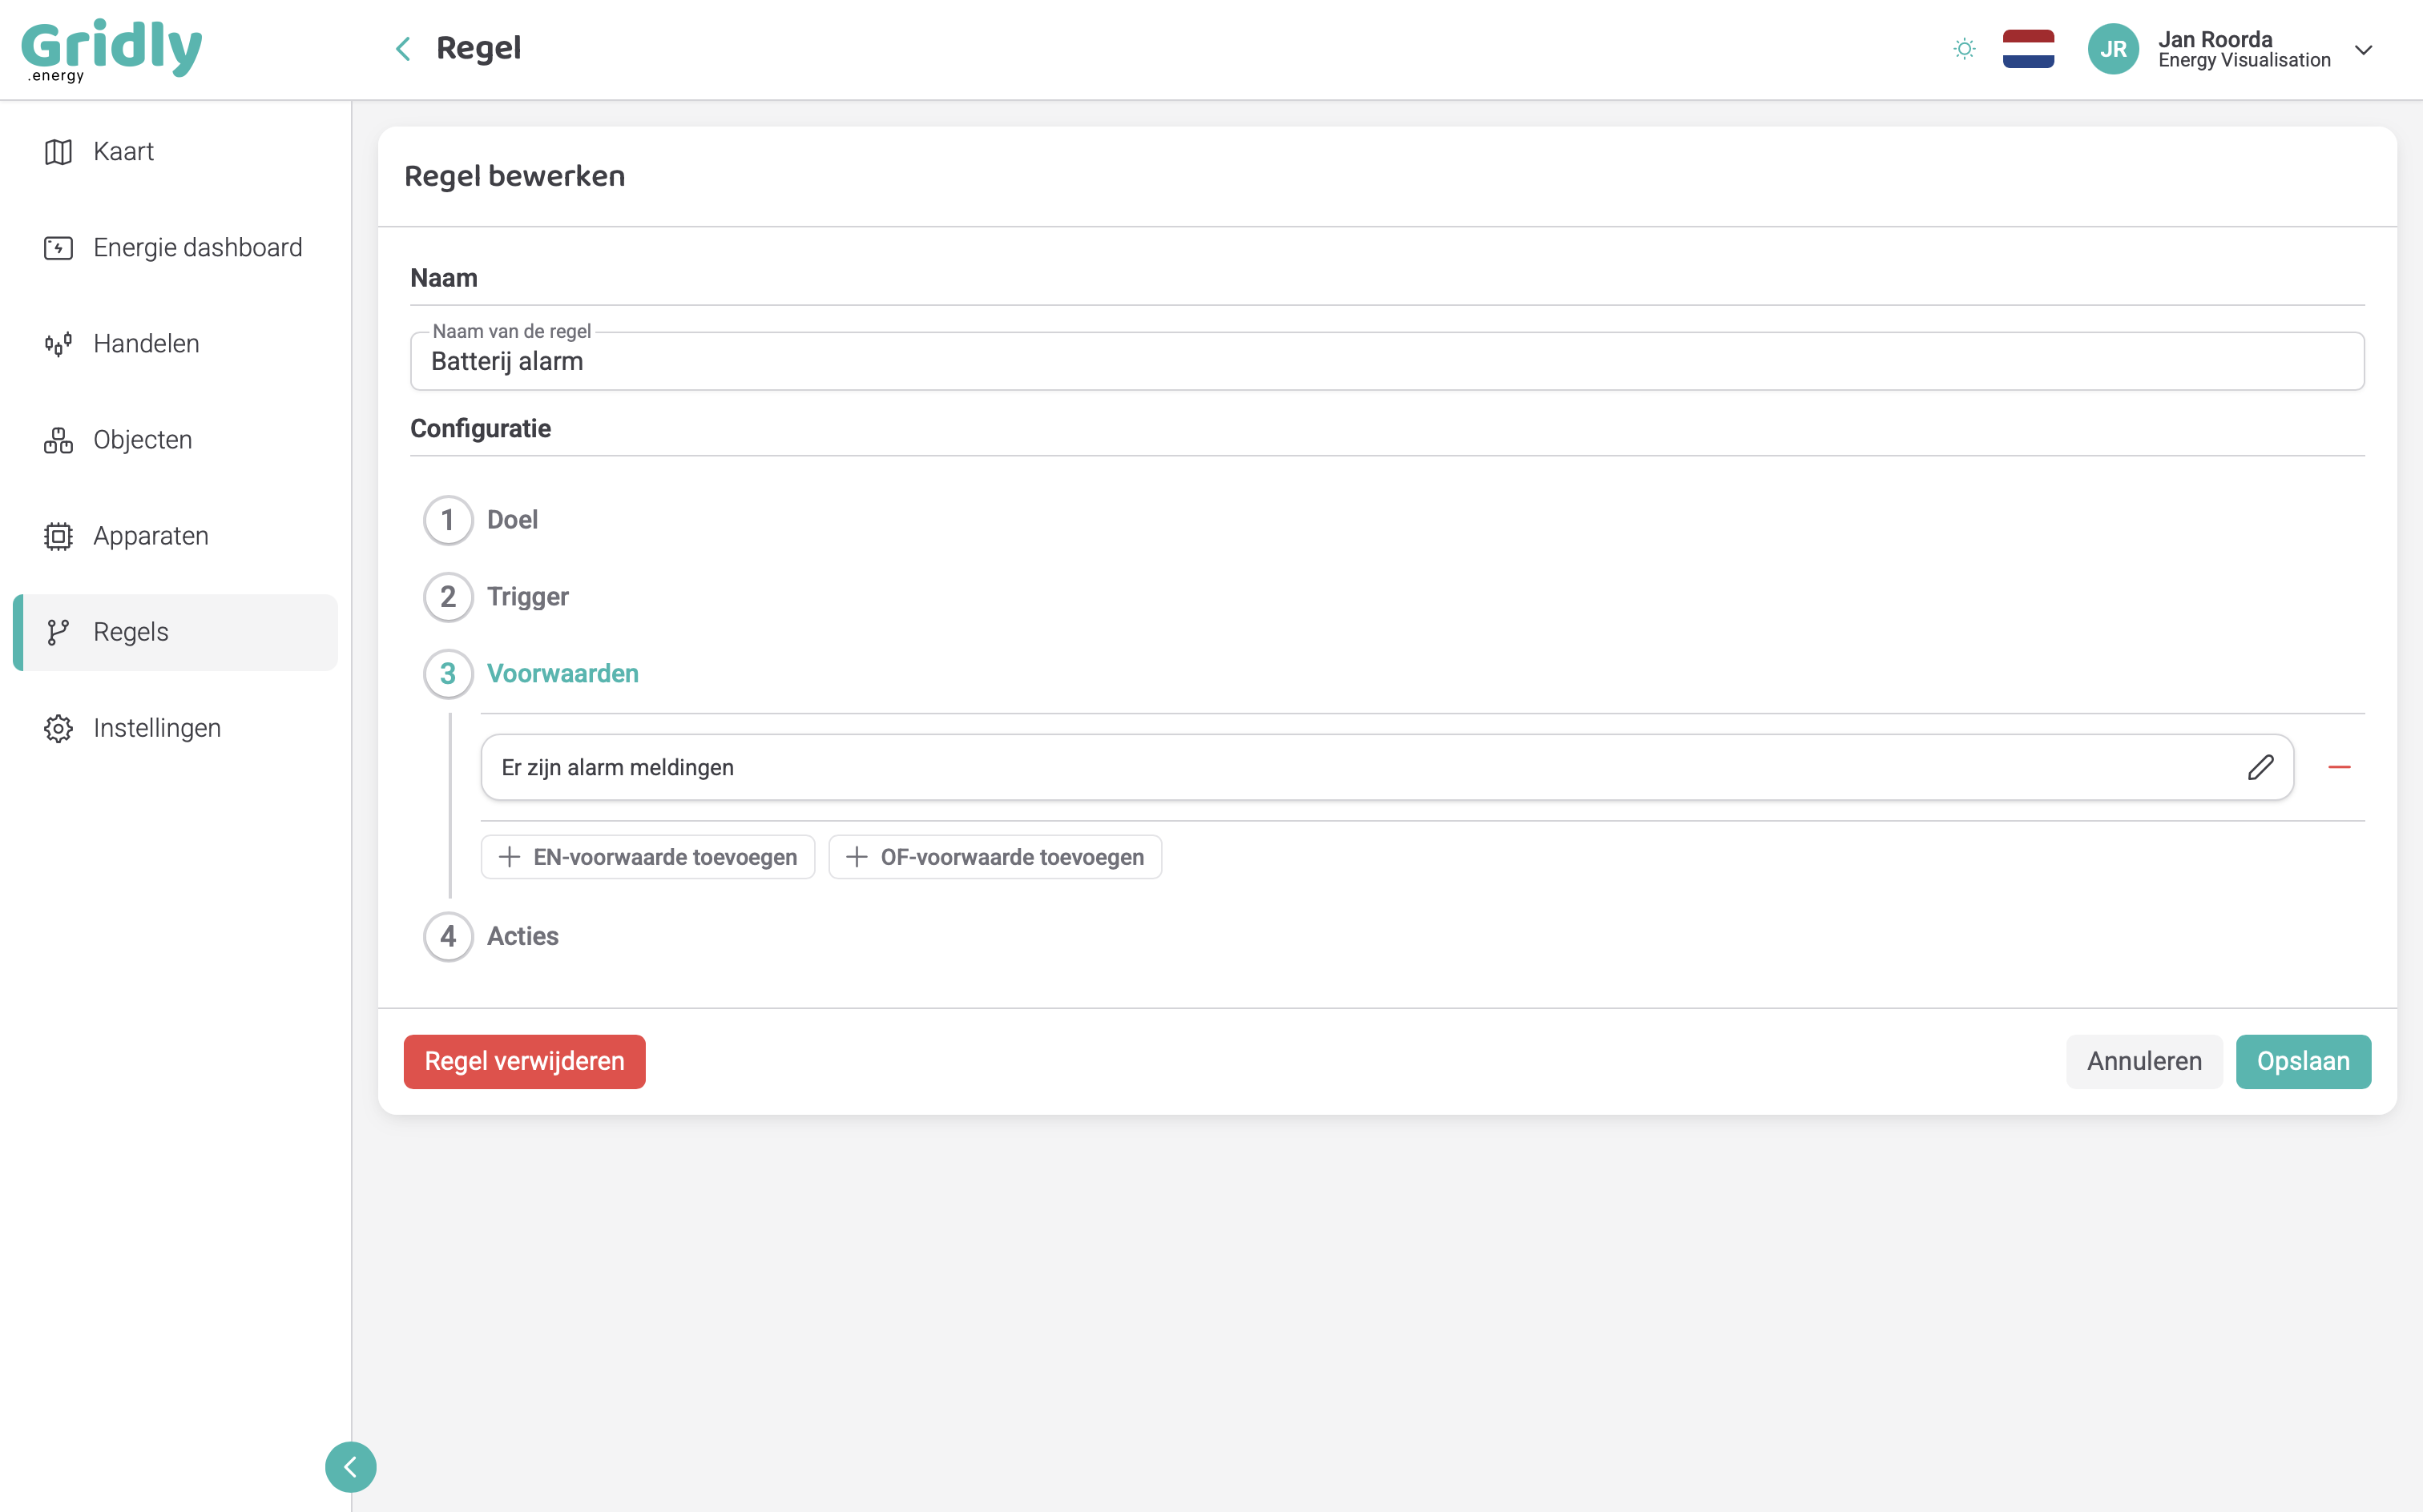Click the JR avatar circle
Screen dimensions: 2423x1512
coord(2113,49)
